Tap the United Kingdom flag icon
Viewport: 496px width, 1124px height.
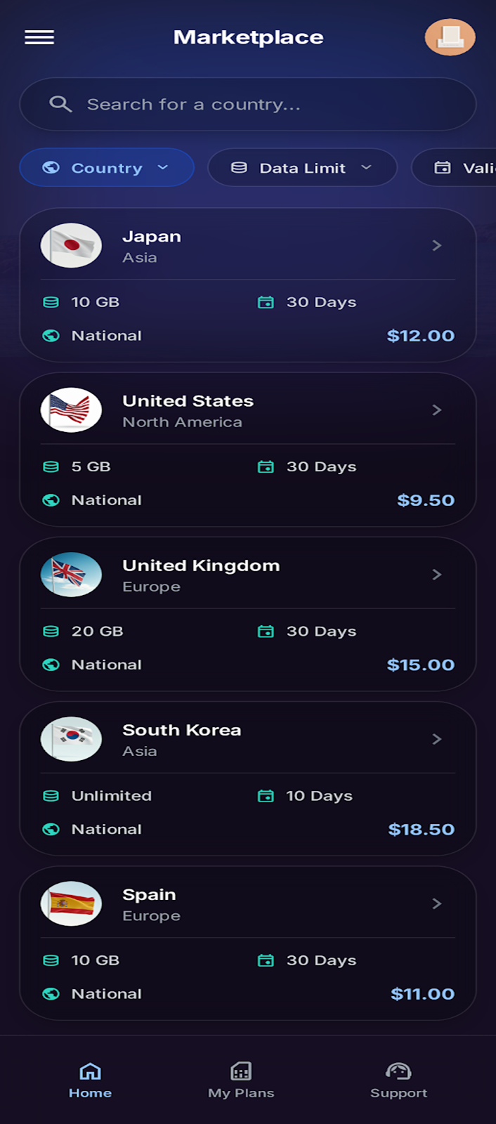tap(71, 575)
